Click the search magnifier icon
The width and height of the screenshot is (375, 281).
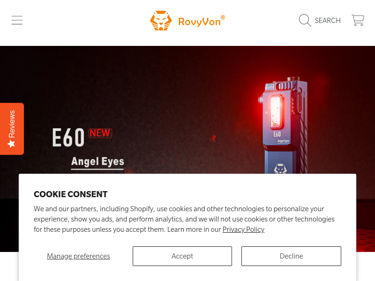(x=305, y=20)
